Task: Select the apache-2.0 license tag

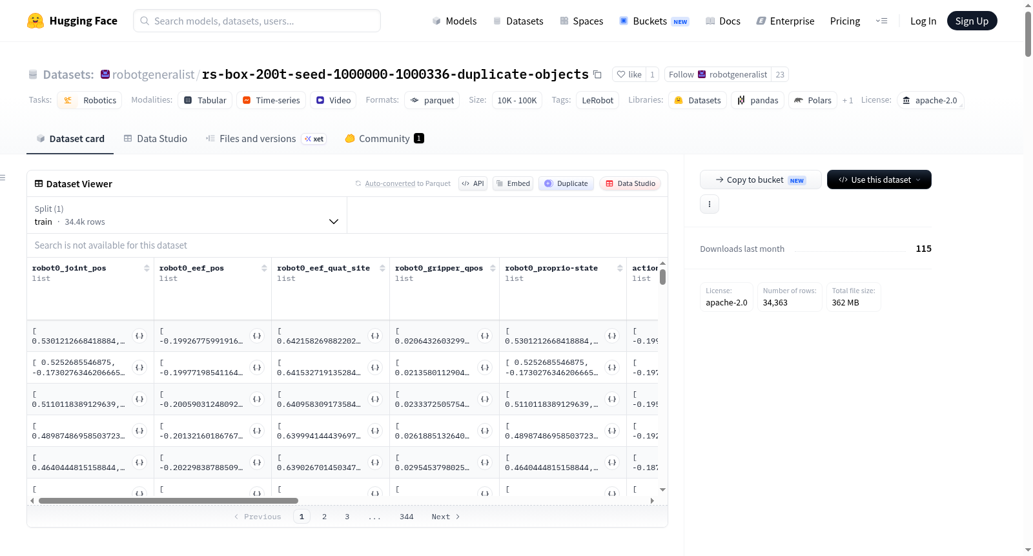Action: point(930,100)
